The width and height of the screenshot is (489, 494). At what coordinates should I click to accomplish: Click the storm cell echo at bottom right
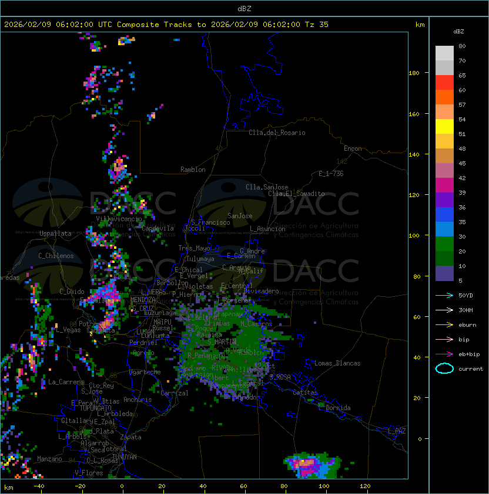click(x=313, y=465)
